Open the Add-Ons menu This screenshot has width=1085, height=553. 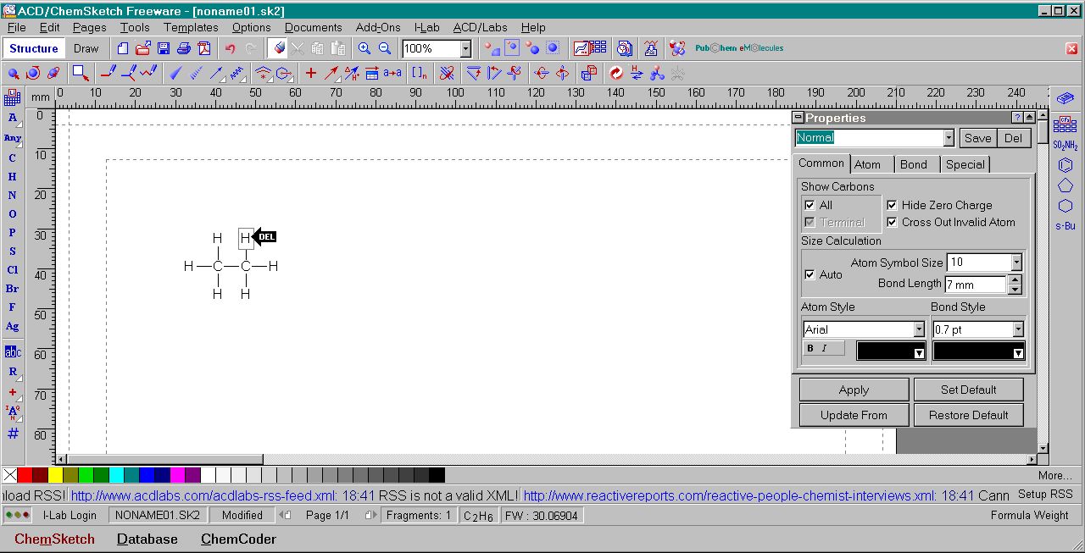[378, 27]
